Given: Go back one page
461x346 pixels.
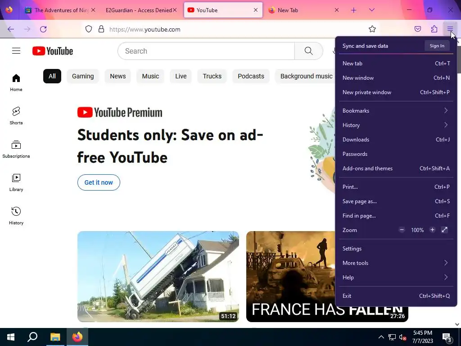Looking at the screenshot, I should pos(11,29).
